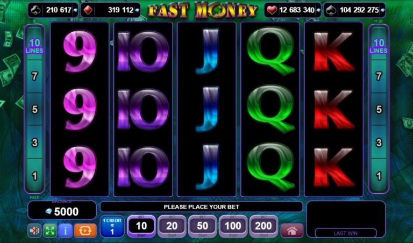Image resolution: width=413 pixels, height=243 pixels.
Task: Select 7 lines on left panel
Action: (x=34, y=76)
